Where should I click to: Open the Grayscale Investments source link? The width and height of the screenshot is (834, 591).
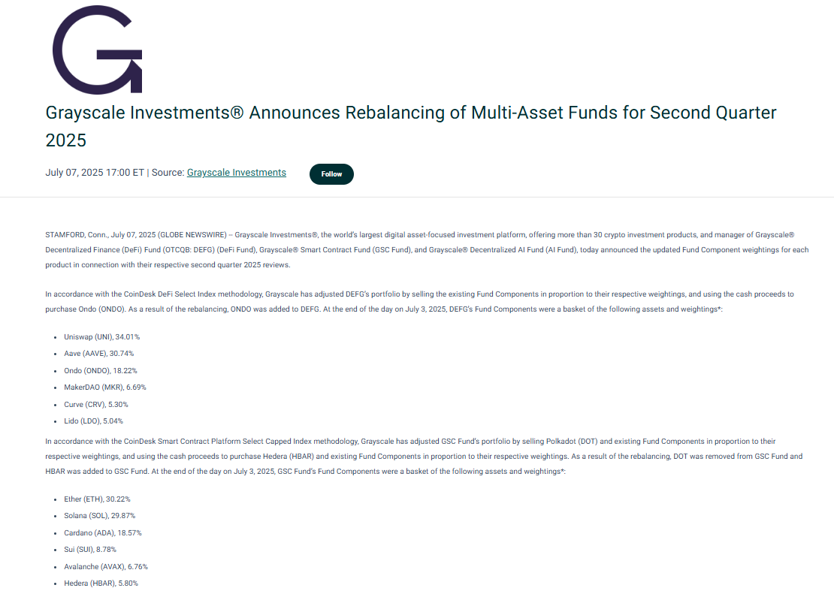(236, 172)
